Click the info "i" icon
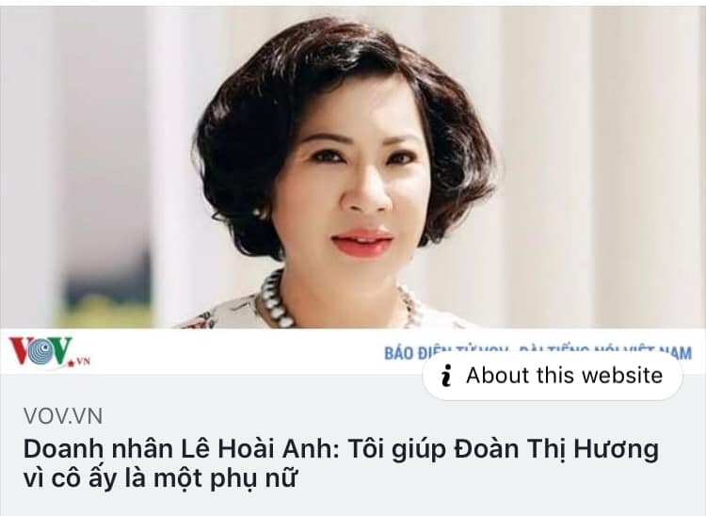706x516 pixels. click(x=446, y=376)
